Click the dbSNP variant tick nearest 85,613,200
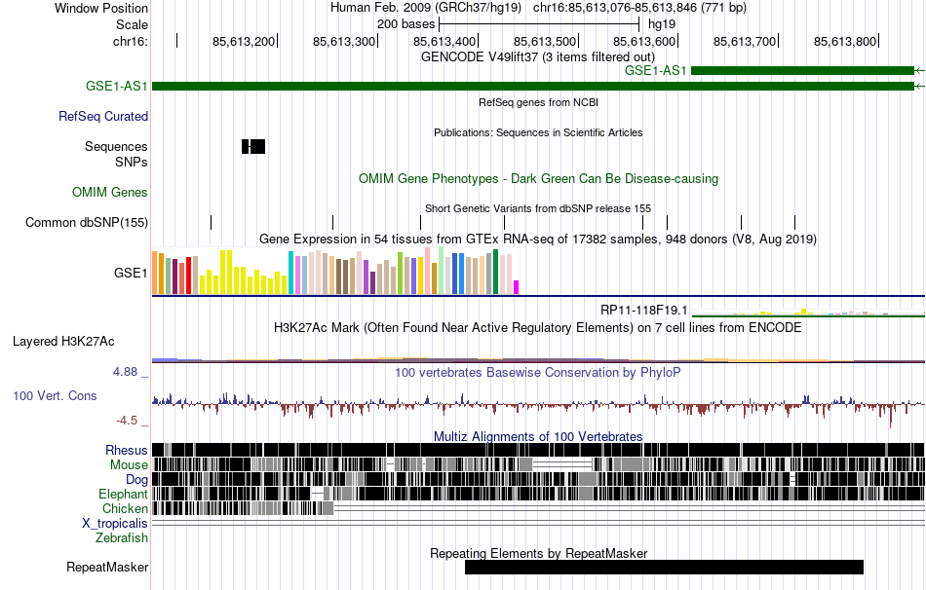This screenshot has width=926, height=590. [211, 222]
